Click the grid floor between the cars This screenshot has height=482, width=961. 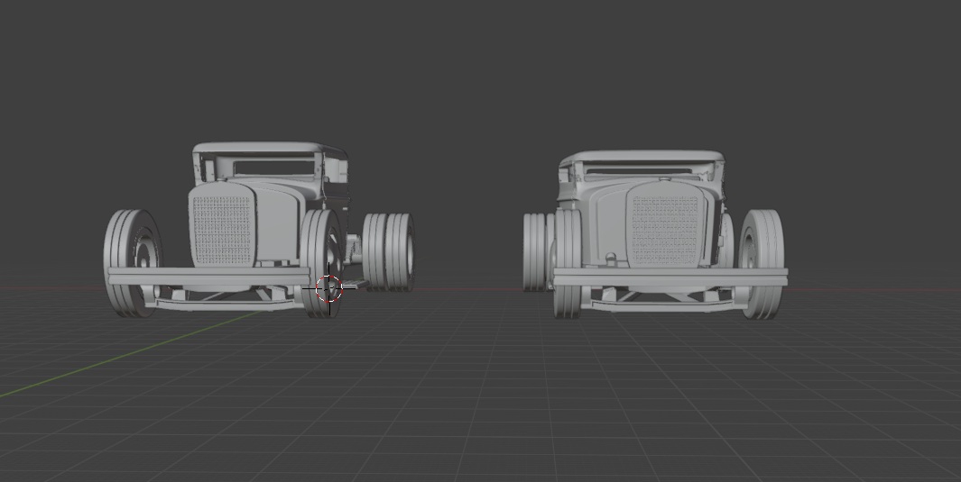(469, 360)
